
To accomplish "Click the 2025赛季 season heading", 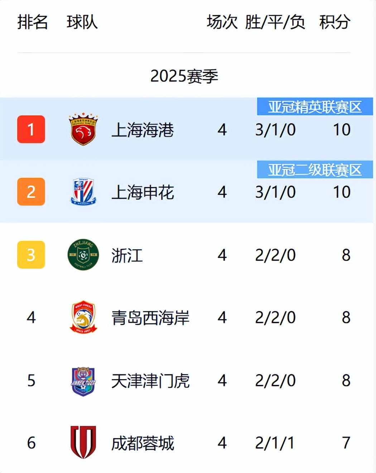I will pyautogui.click(x=184, y=76).
